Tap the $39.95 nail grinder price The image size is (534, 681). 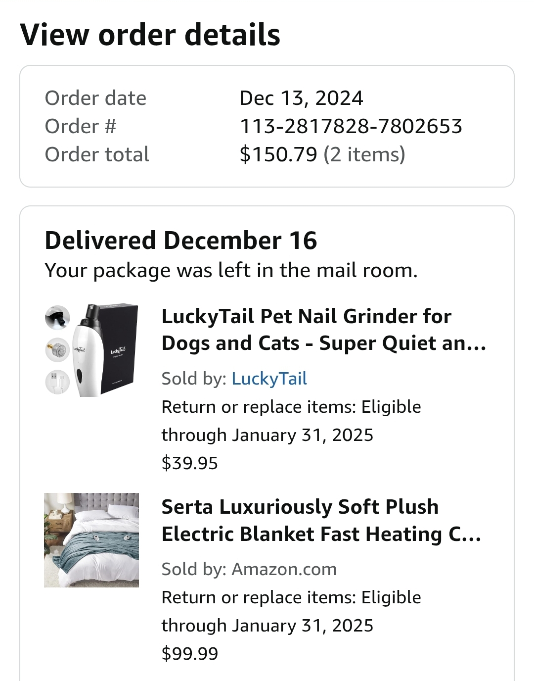(190, 463)
